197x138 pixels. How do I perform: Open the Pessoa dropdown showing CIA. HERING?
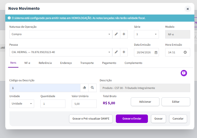coord(61,52)
